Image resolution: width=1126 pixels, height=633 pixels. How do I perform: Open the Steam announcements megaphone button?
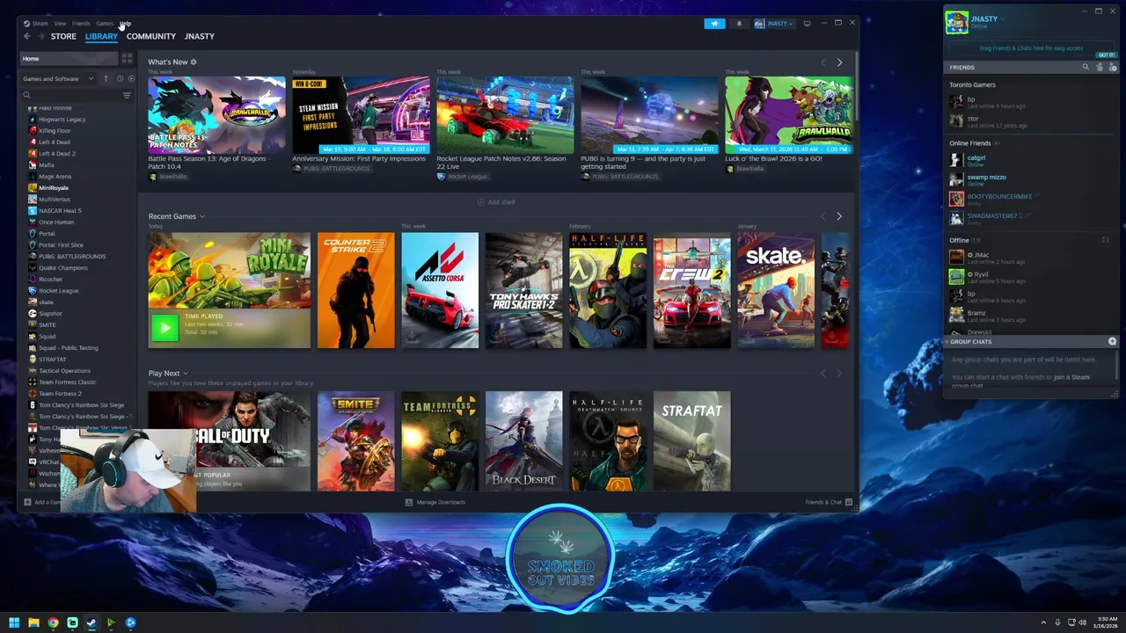[714, 23]
